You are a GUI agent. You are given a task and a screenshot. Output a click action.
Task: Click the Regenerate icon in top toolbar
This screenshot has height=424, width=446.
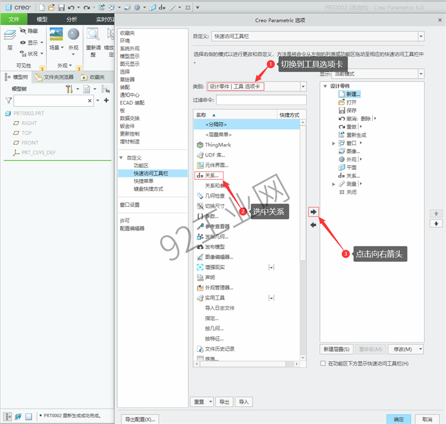point(102,7)
